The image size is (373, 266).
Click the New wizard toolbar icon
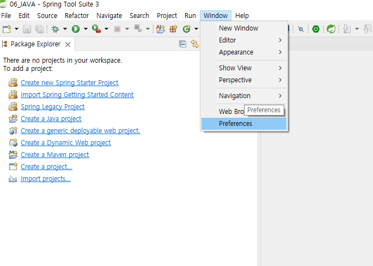[7, 29]
